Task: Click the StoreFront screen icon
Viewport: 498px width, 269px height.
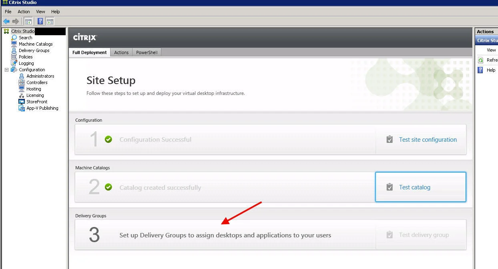Action: pyautogui.click(x=22, y=102)
